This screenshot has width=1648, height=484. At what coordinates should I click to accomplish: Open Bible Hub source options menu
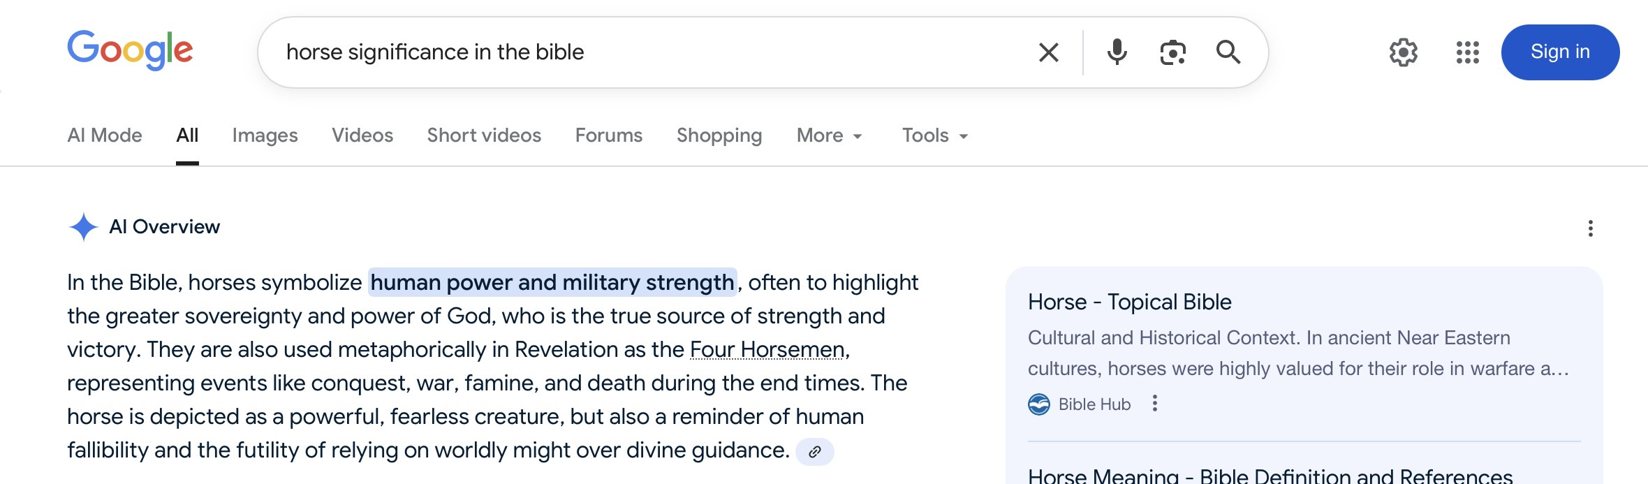click(x=1155, y=404)
